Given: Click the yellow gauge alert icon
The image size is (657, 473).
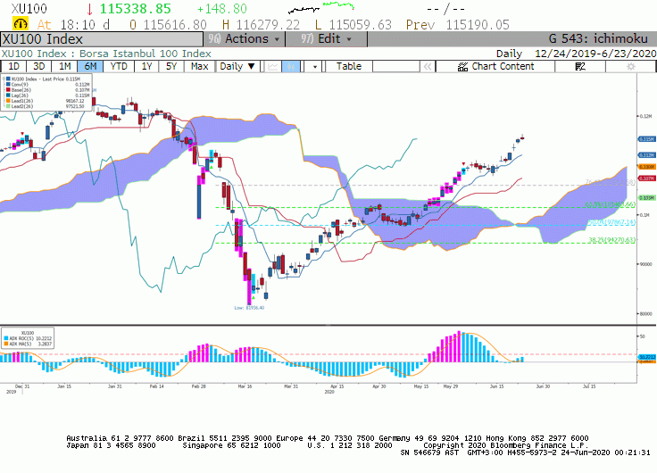Looking at the screenshot, I should coord(21,23).
